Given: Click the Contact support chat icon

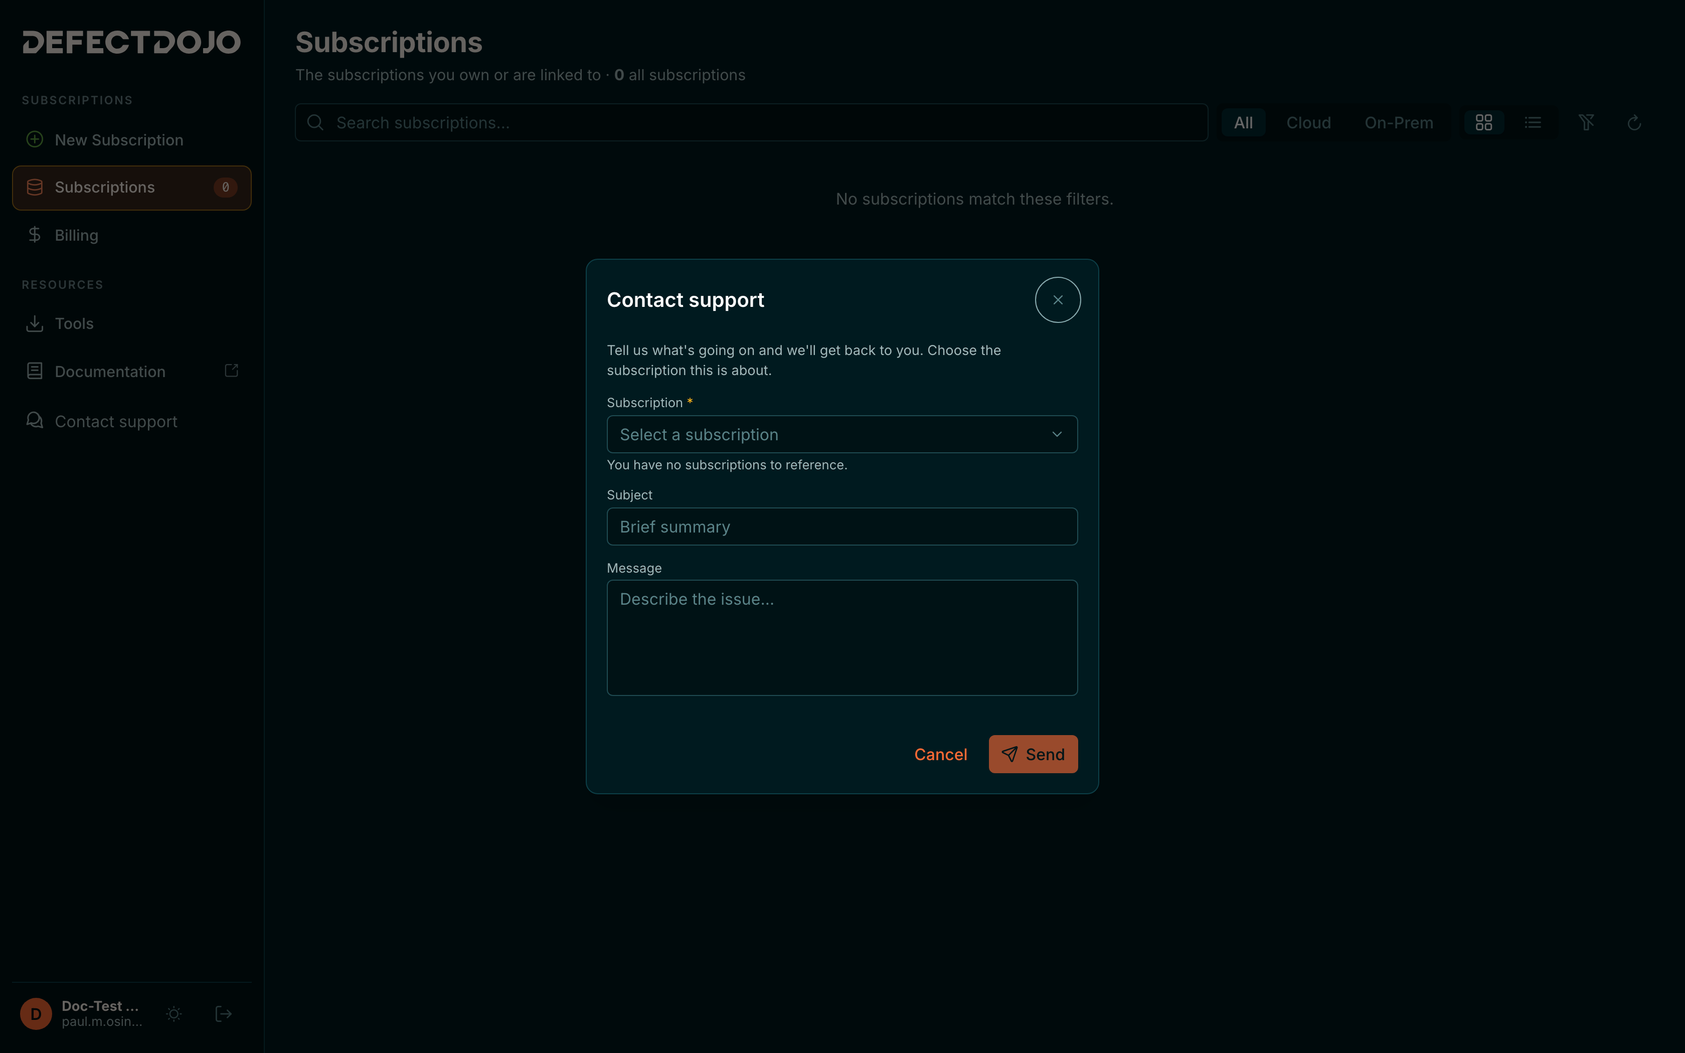Looking at the screenshot, I should tap(35, 420).
